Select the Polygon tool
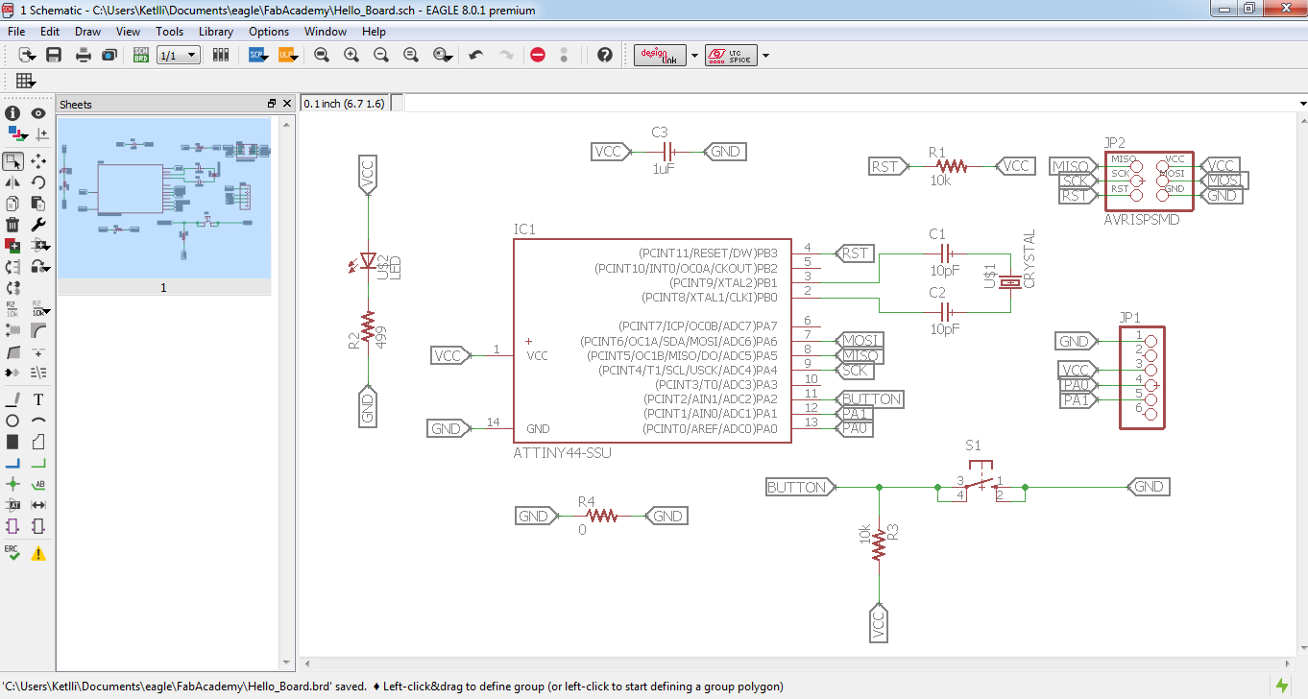 [x=38, y=442]
